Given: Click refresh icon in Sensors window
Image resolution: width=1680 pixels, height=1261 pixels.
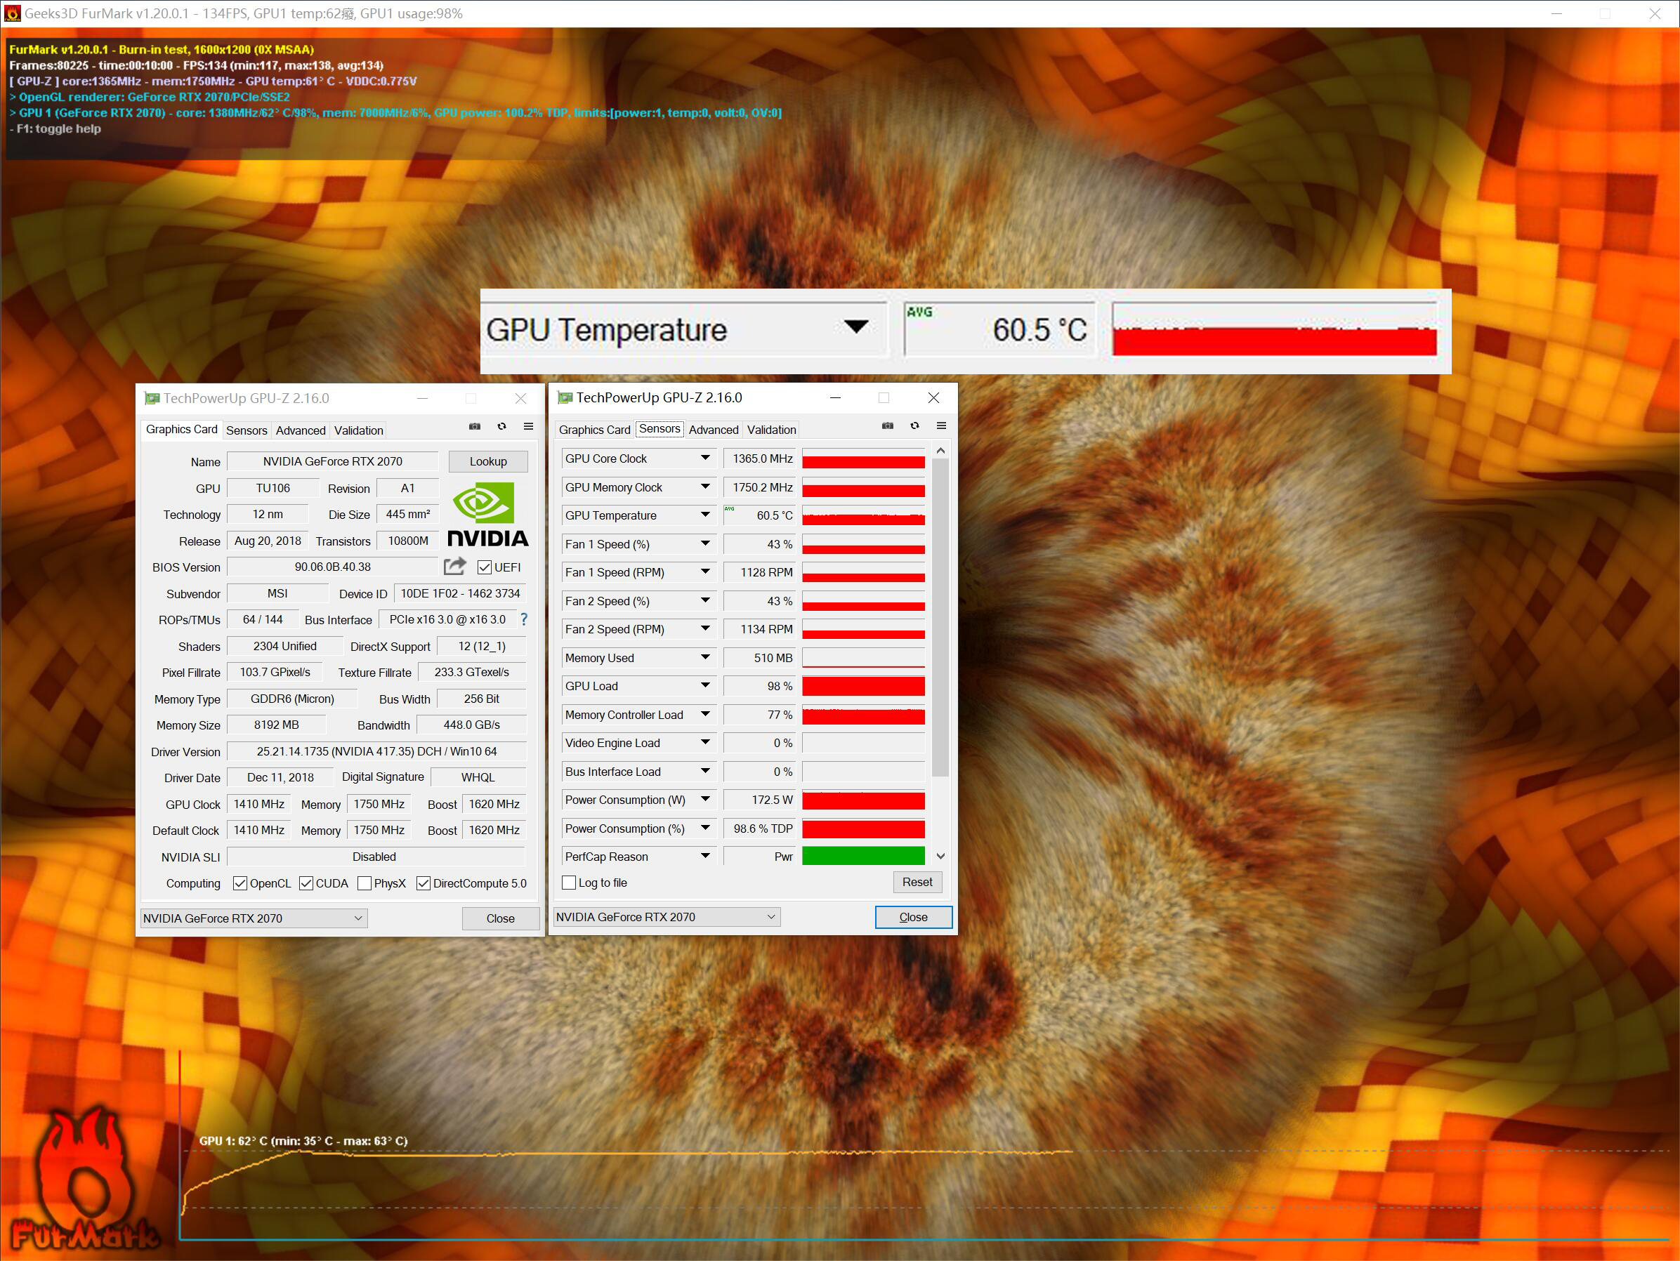Looking at the screenshot, I should click(x=914, y=426).
